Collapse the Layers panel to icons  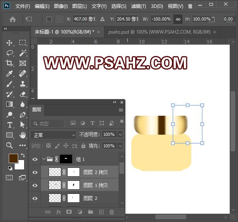tap(114, 102)
